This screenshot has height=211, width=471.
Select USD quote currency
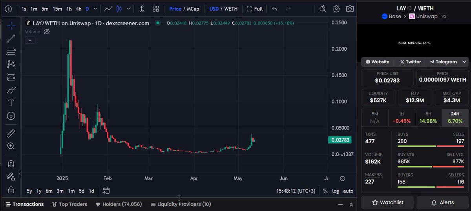pos(214,9)
